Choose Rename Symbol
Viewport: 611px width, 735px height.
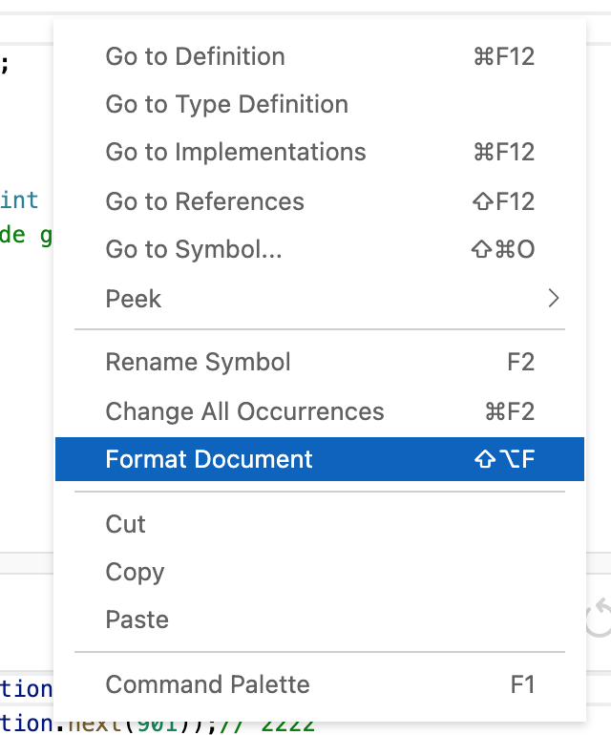pyautogui.click(x=198, y=363)
